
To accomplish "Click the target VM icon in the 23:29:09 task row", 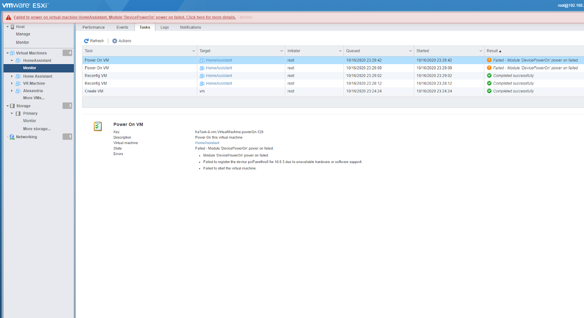I will click(202, 68).
